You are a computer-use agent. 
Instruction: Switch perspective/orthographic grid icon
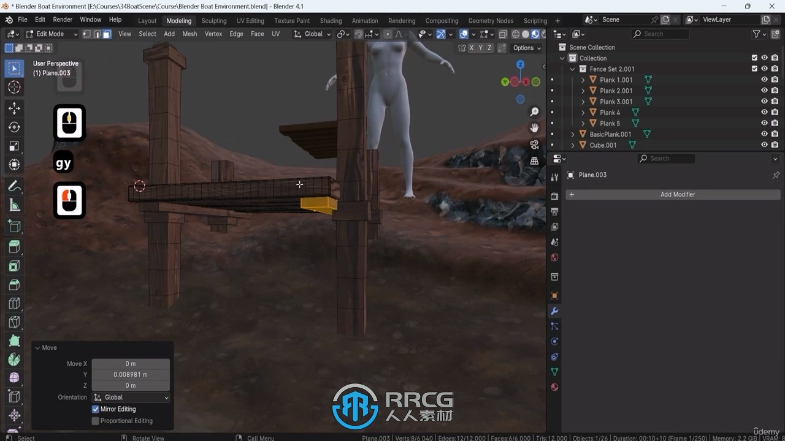[534, 160]
